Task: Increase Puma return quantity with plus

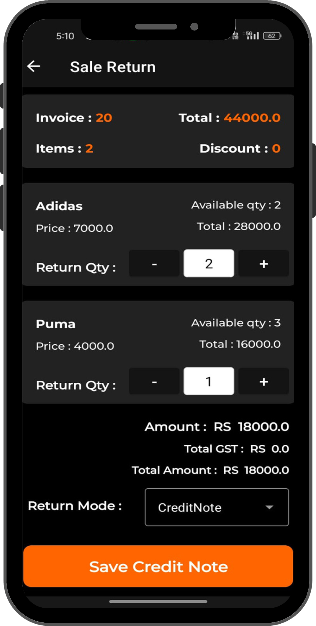Action: [263, 382]
